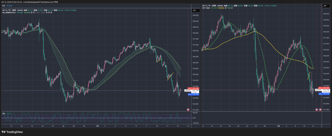This screenshot has width=332, height=136.
Task: Click the blue Bid price label on left chart
Action: [x=194, y=94]
